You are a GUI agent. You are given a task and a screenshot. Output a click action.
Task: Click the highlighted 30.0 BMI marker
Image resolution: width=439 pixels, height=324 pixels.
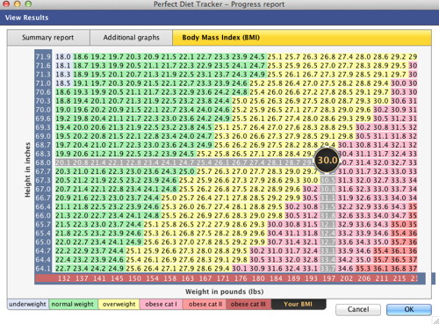tap(327, 160)
